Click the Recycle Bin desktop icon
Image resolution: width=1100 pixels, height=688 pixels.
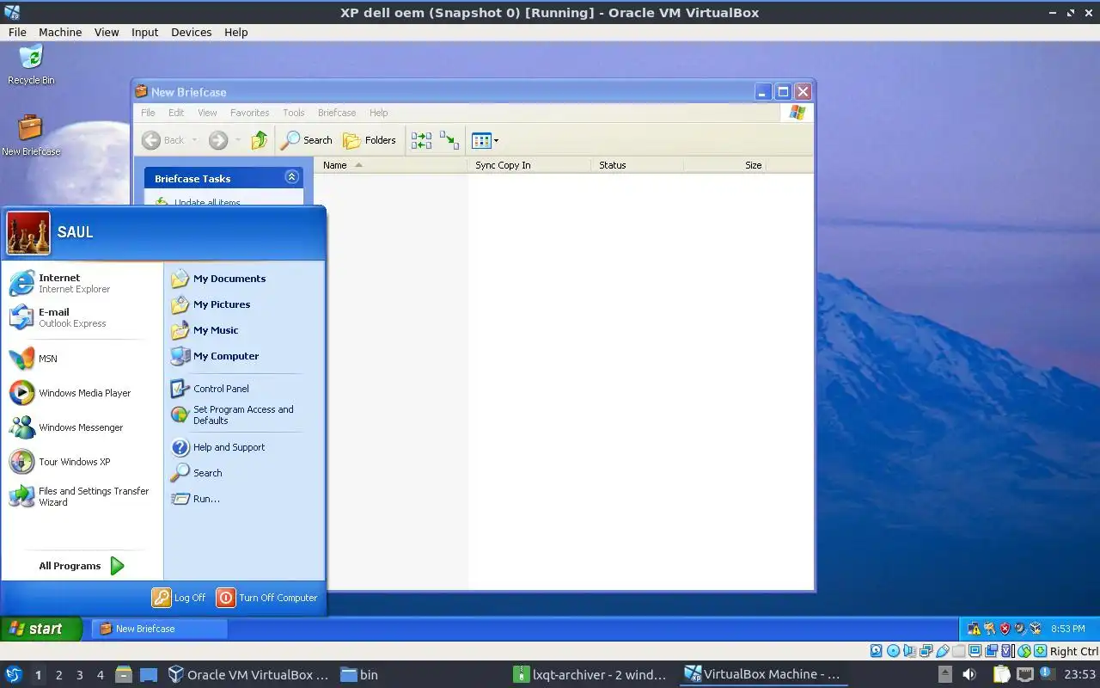(x=31, y=64)
